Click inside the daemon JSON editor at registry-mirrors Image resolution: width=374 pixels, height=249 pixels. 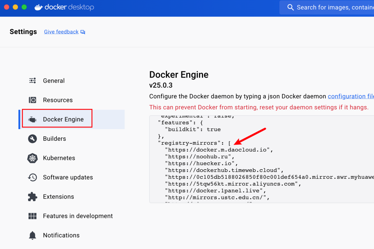point(194,143)
